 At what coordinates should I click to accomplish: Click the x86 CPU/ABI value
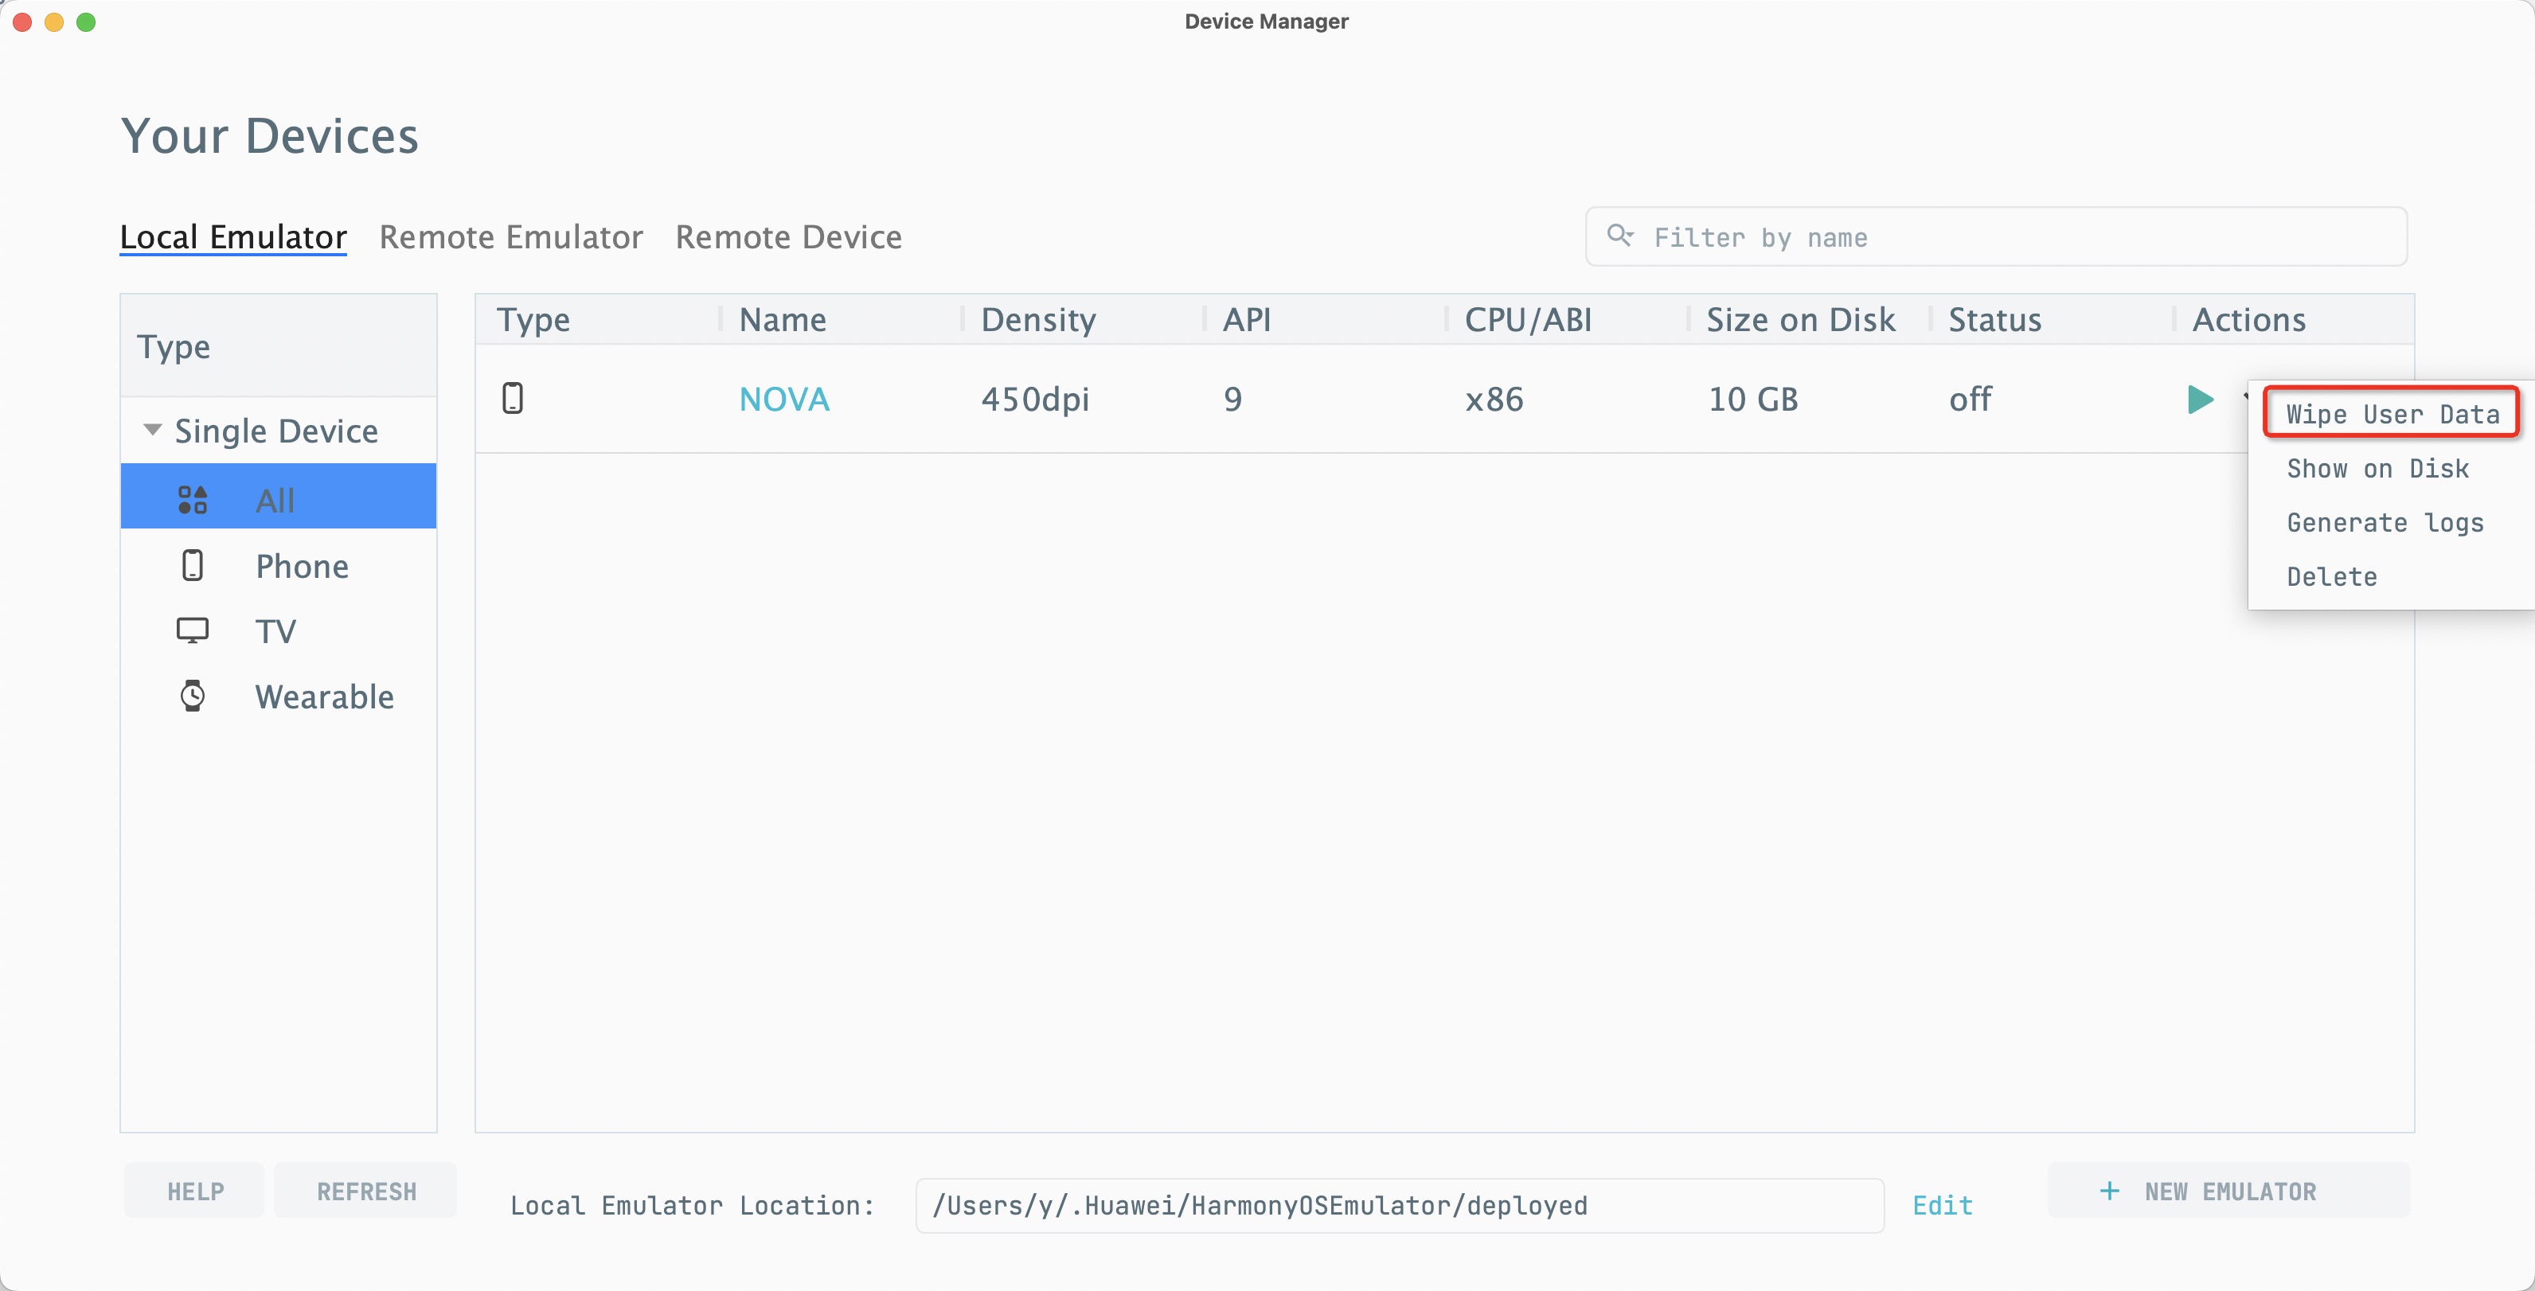[1494, 400]
